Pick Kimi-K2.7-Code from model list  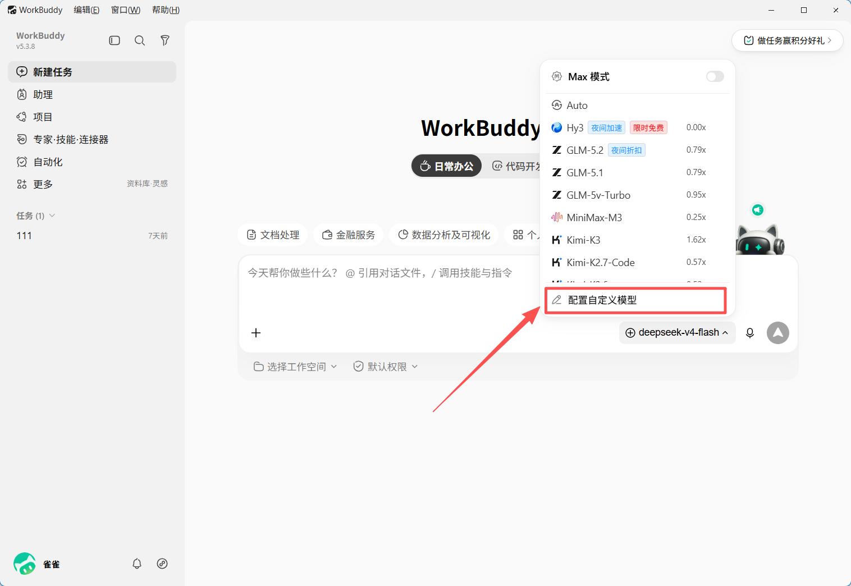(638, 262)
